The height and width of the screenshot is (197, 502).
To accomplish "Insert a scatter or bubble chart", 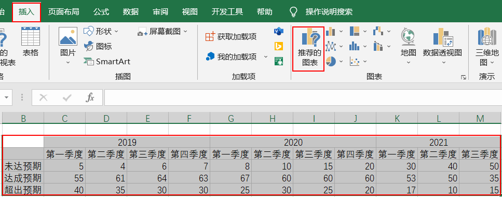I will click(x=355, y=61).
